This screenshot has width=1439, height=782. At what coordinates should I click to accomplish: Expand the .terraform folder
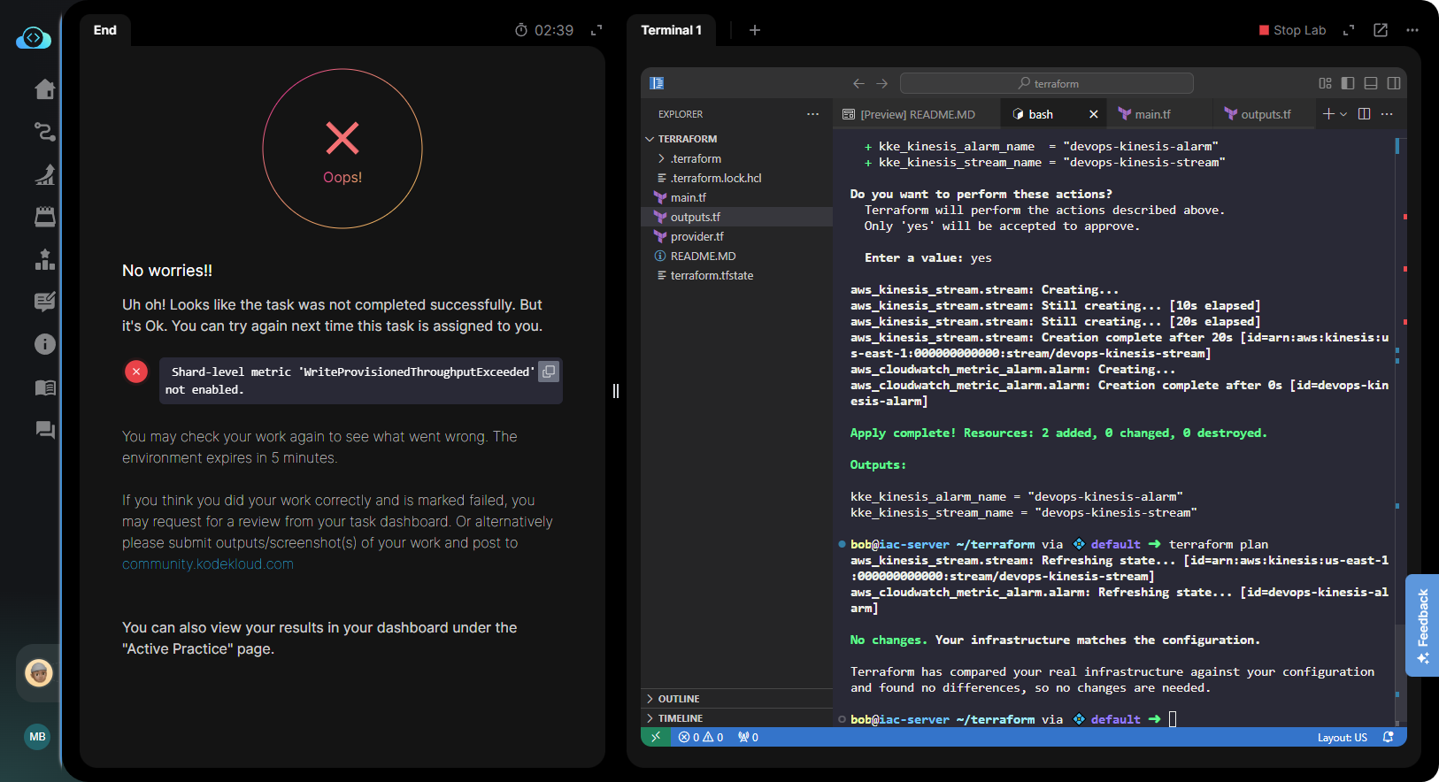point(696,158)
